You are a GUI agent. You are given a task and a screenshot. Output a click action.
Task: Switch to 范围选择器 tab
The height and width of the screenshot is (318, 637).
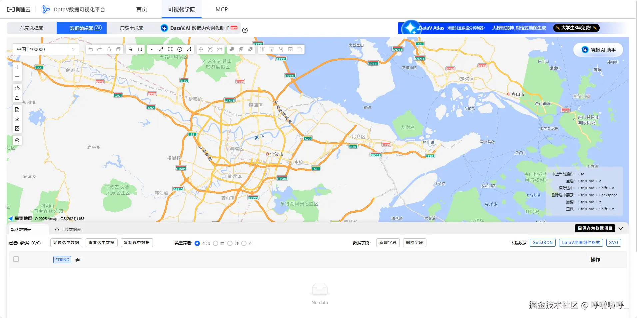tap(32, 28)
